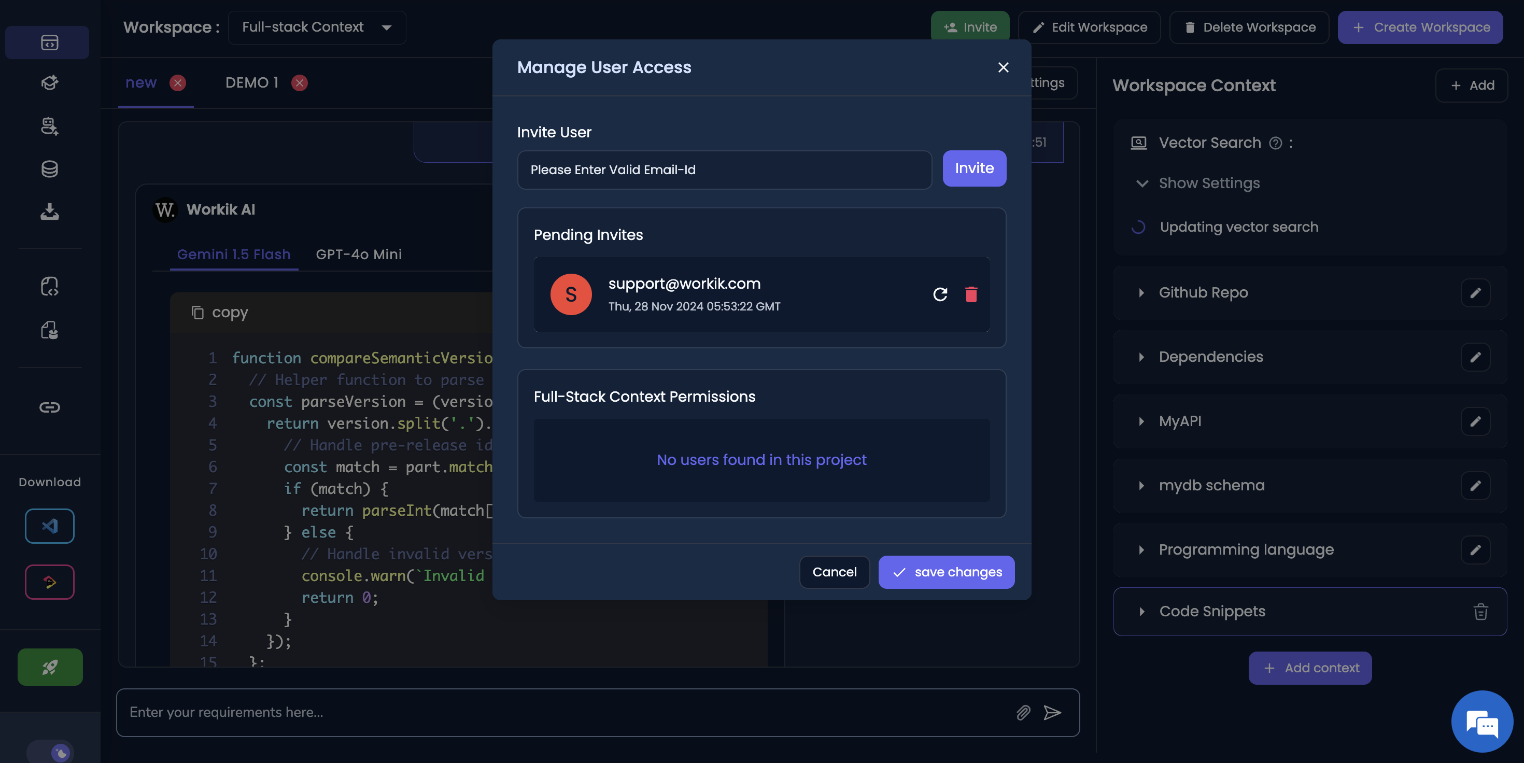The image size is (1524, 763).
Task: Edit the Dependencies context
Action: click(1475, 357)
